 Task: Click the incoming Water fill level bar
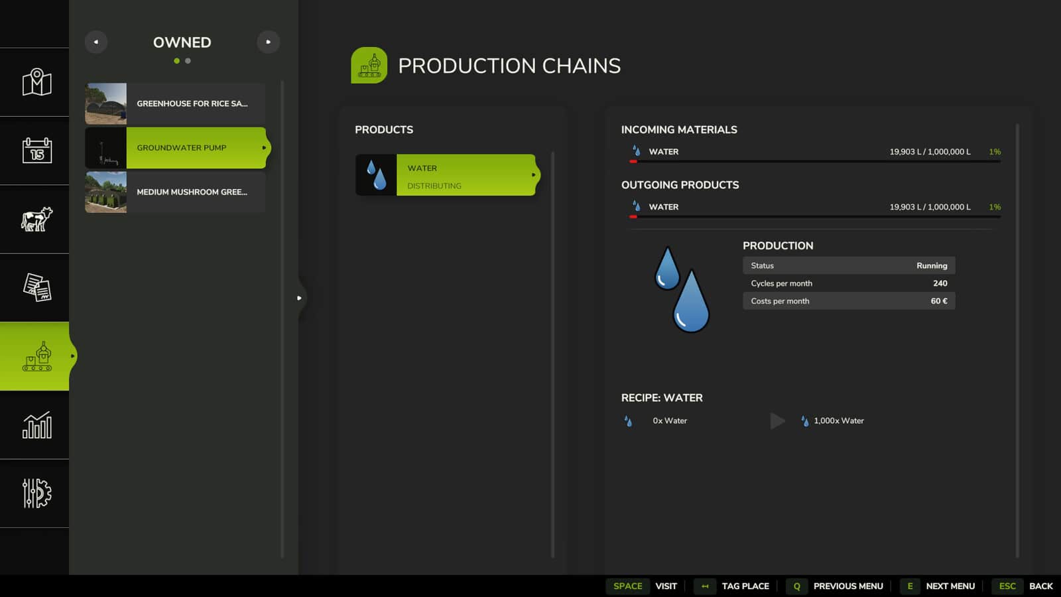[x=814, y=161]
